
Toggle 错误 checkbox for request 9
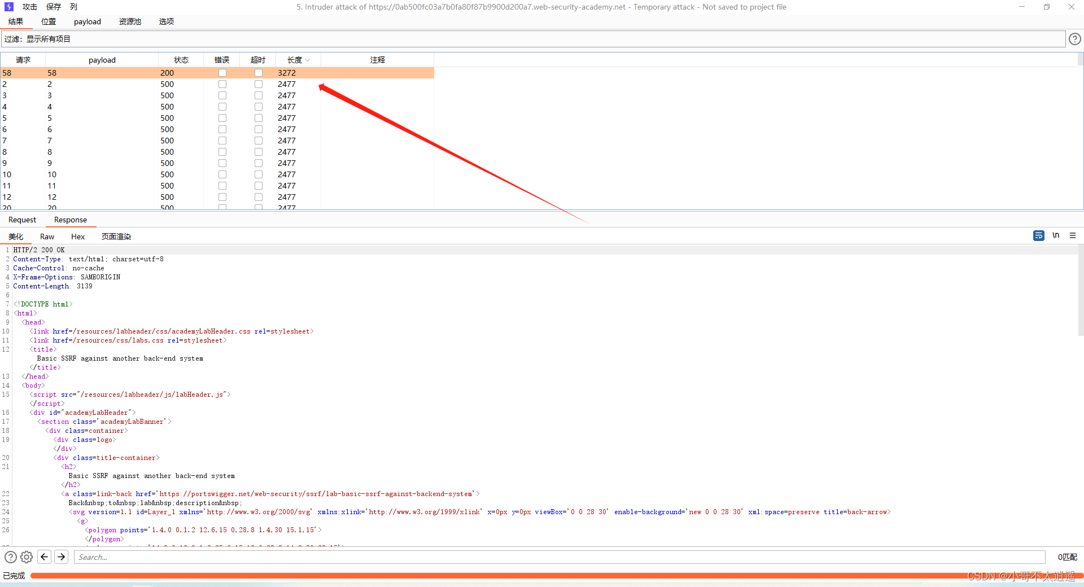[222, 163]
